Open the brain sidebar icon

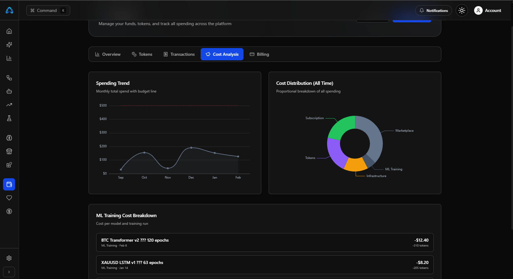[x=9, y=138]
